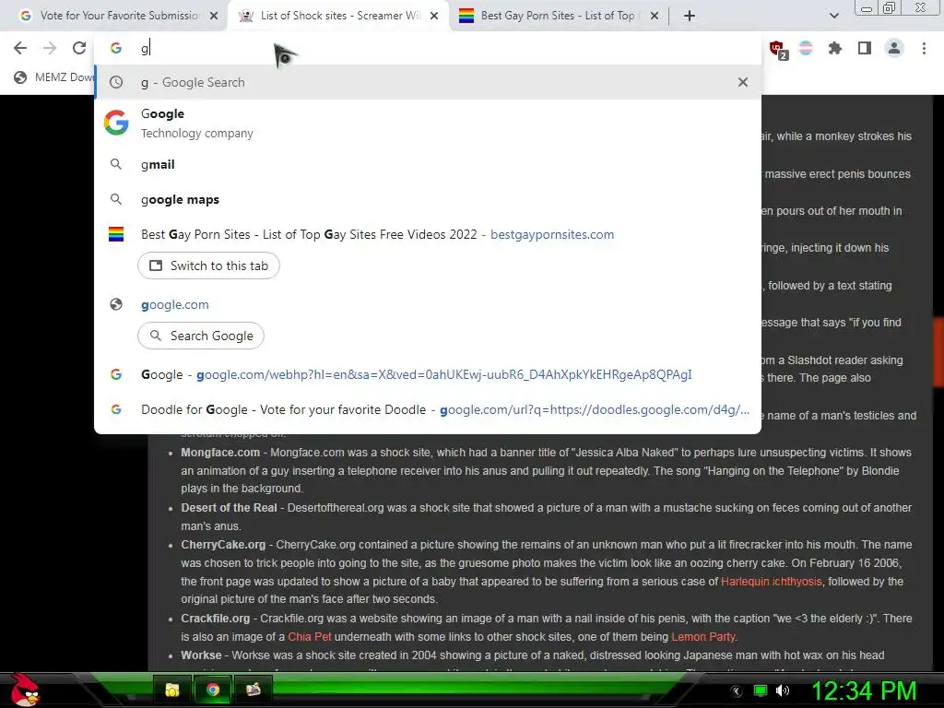The width and height of the screenshot is (944, 708).
Task: Open the 'MEMZ Download' bookmark
Action: (x=54, y=77)
